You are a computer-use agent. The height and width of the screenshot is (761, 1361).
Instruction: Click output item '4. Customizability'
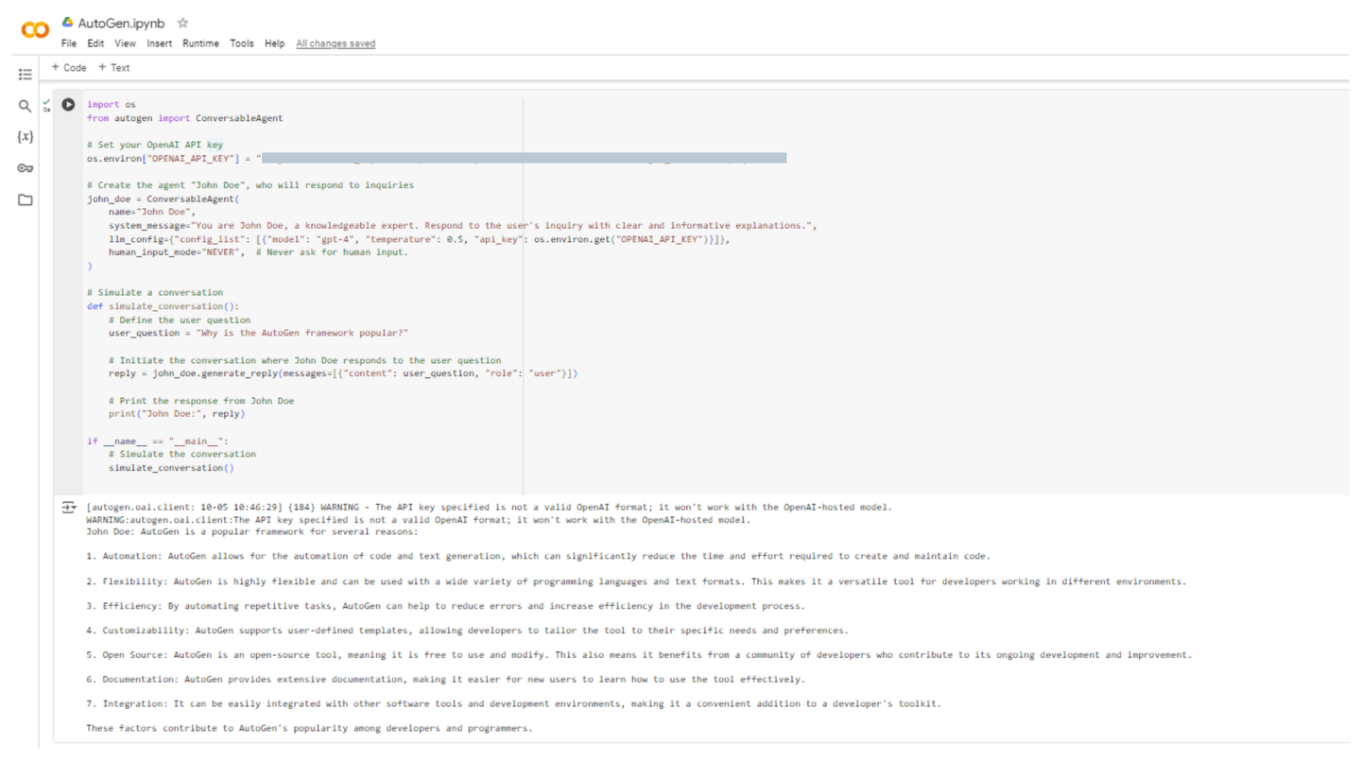[x=467, y=631]
